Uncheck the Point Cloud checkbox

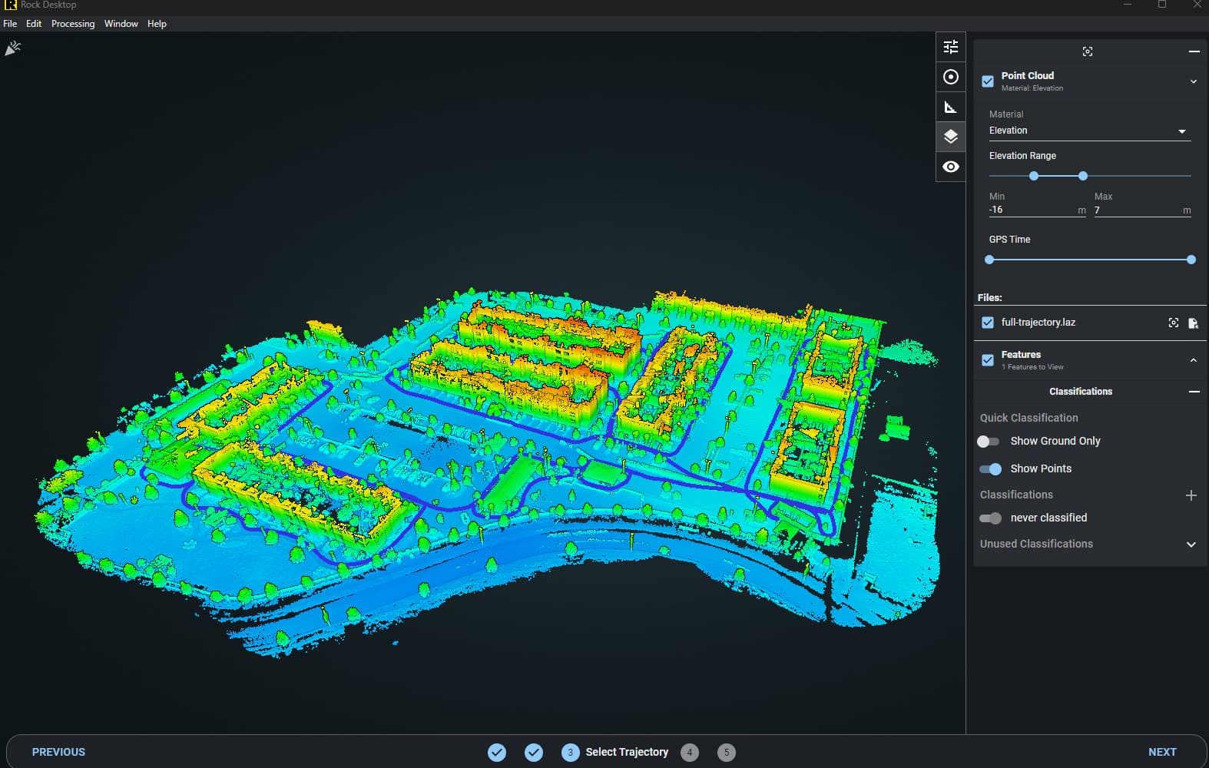point(988,81)
